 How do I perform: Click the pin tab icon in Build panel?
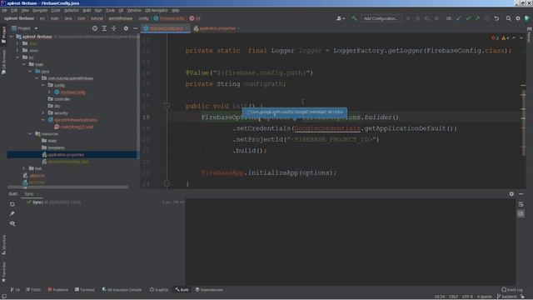[12, 213]
